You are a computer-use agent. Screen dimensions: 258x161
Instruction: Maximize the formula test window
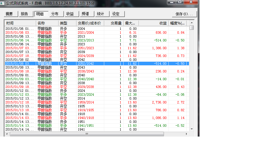[x=180, y=2]
